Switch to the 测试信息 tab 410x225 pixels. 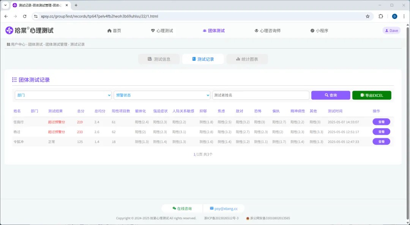point(159,59)
